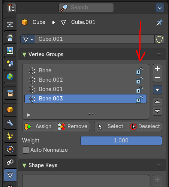The width and height of the screenshot is (169, 187).
Task: Open the Particles properties tab
Action: coord(10,136)
